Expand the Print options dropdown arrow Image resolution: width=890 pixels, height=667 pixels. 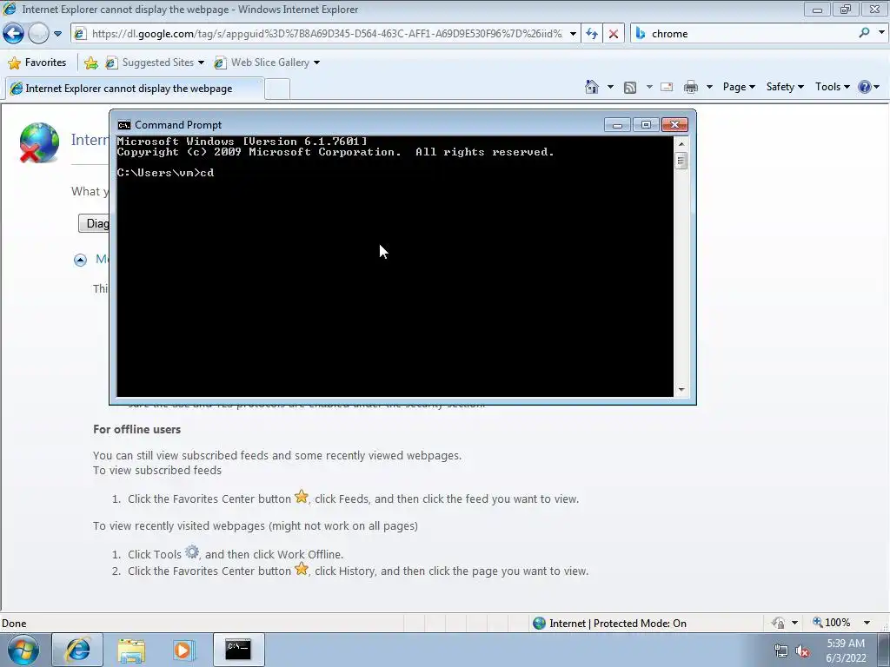pyautogui.click(x=709, y=87)
